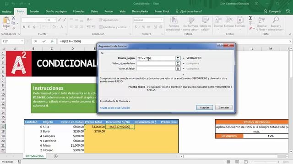Collapse the ribbon with the caret

point(290,34)
